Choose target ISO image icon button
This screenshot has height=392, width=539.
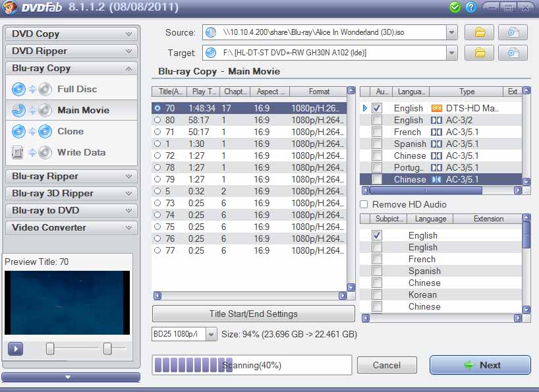click(x=513, y=53)
